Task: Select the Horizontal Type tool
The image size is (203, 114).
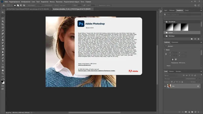Action: (3, 61)
